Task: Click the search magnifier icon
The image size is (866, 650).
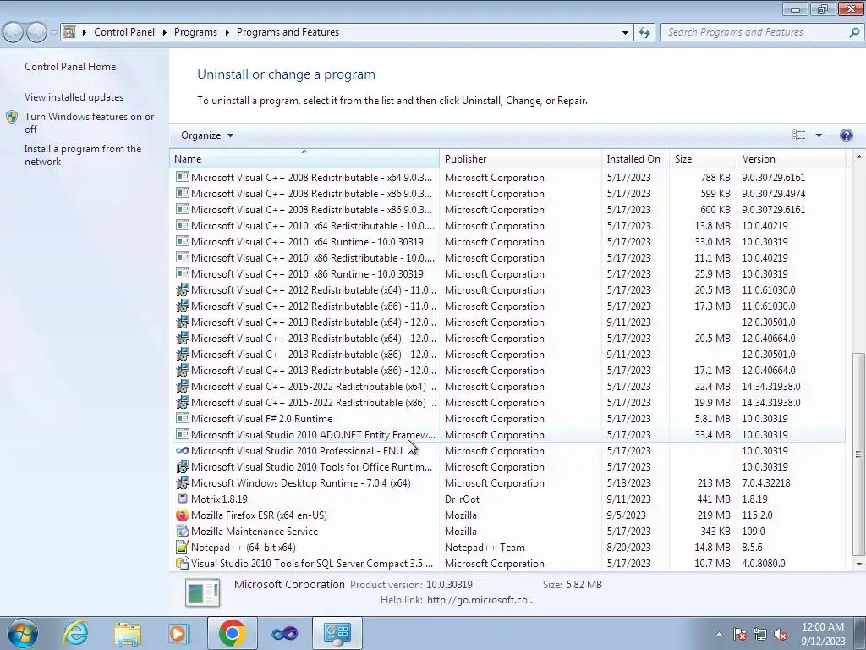Action: [854, 33]
